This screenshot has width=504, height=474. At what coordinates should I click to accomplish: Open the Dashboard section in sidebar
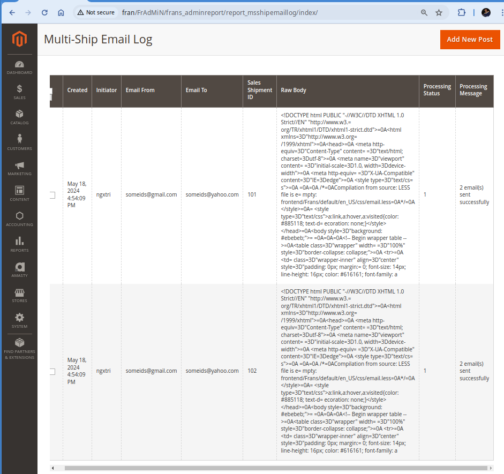[x=19, y=67]
